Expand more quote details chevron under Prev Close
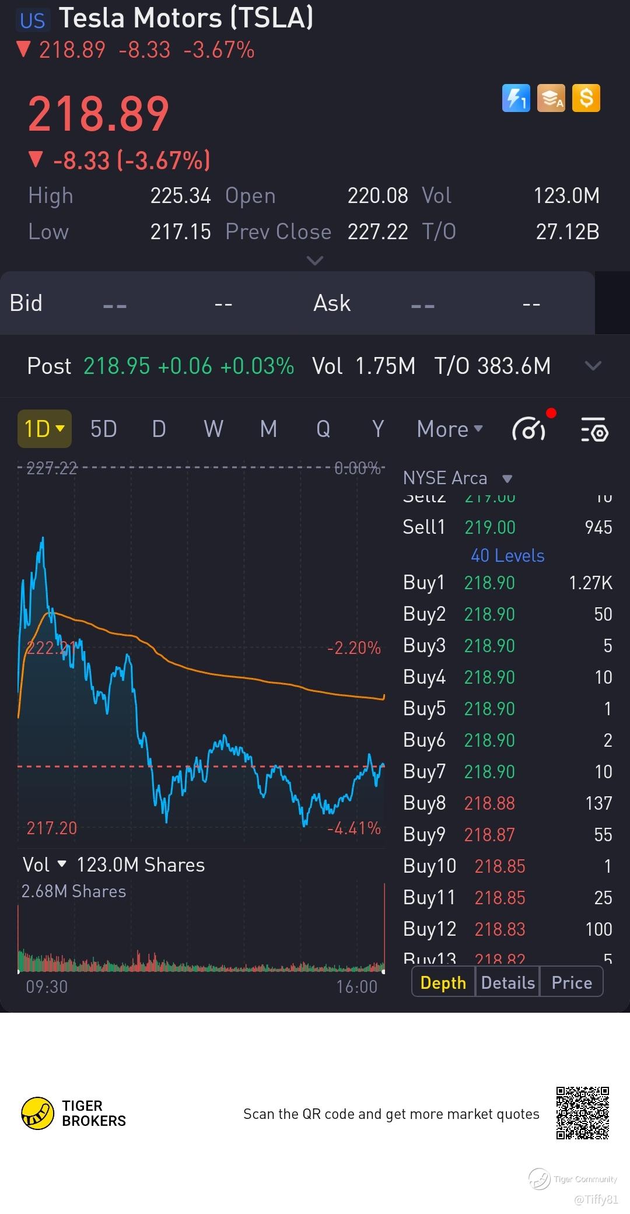The height and width of the screenshot is (1214, 630). 314,260
